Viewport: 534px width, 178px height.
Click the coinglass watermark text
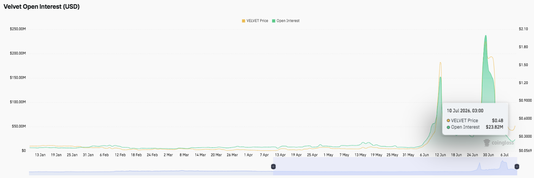[x=502, y=143]
